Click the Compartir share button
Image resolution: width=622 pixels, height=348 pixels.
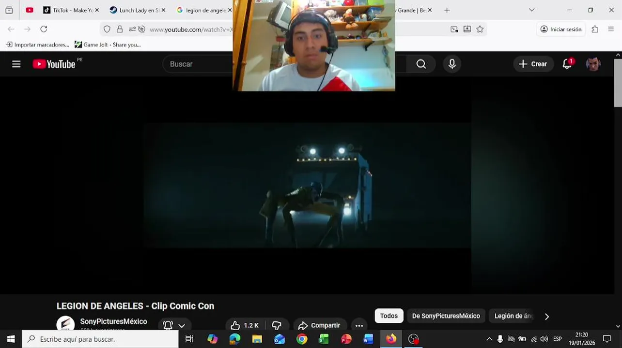(x=319, y=325)
